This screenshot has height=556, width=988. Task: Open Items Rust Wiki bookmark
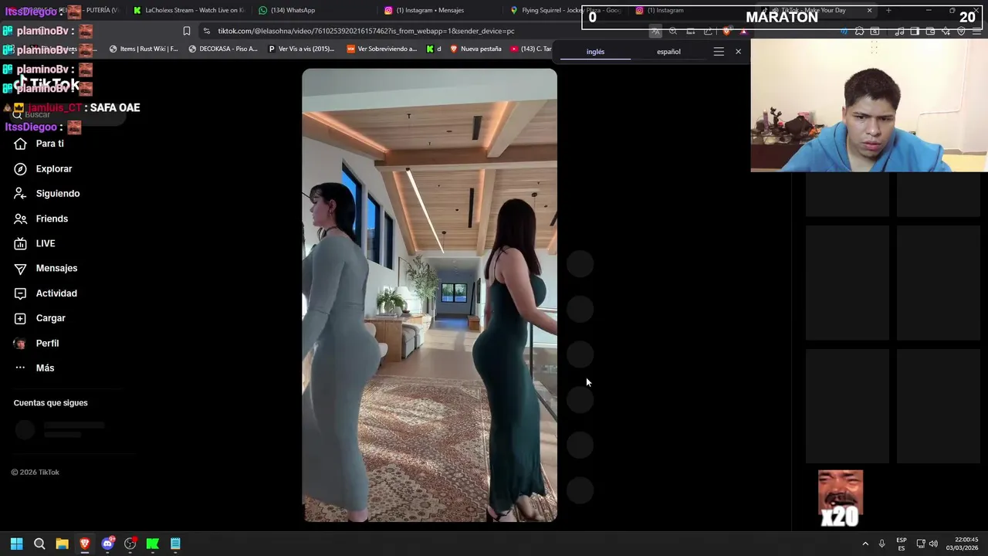pyautogui.click(x=144, y=49)
